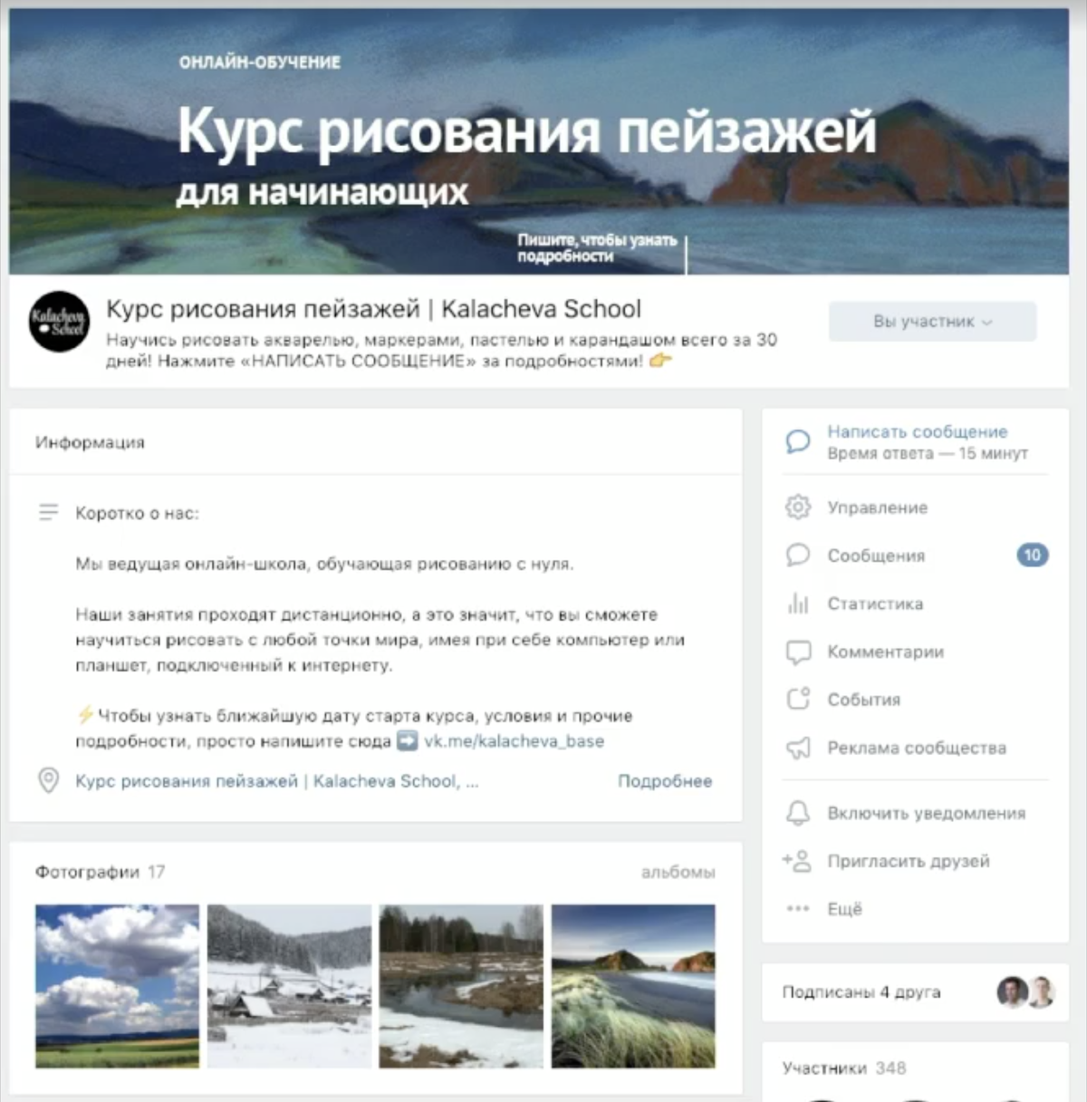1087x1102 pixels.
Task: Click the События icon
Action: click(x=797, y=700)
